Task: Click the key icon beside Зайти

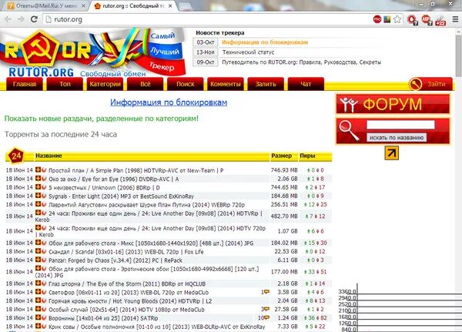Action: coord(416,84)
